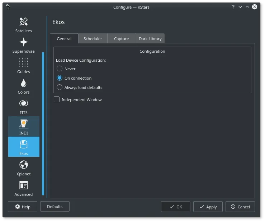
Task: Click the sidebar vertical scrollbar
Action: coord(43,124)
